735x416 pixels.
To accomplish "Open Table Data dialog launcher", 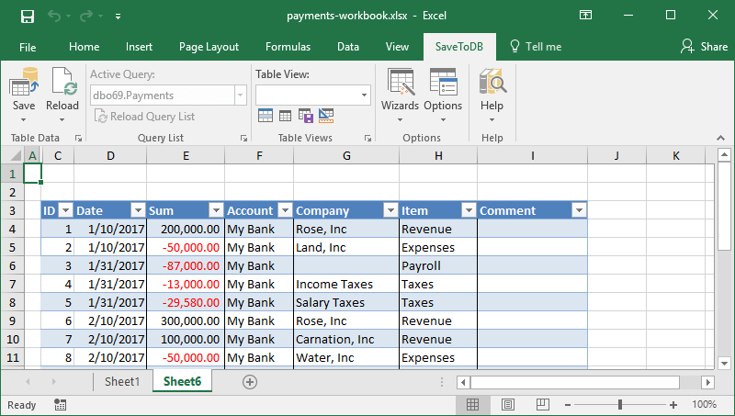I will click(79, 138).
